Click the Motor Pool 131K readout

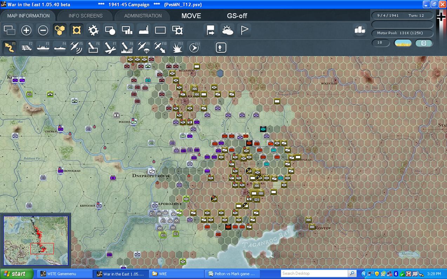point(402,33)
